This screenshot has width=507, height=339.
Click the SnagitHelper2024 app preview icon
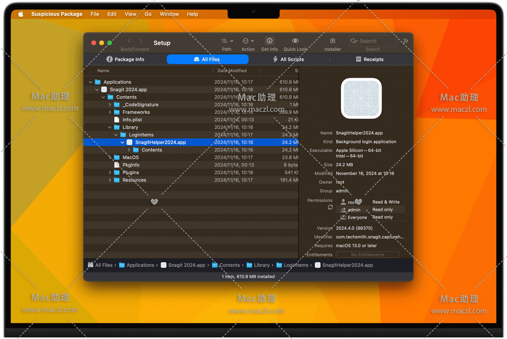tap(361, 98)
